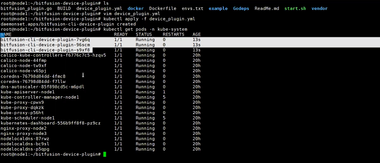This screenshot has height=163, width=380.
Task: Click restart count 5 for kube-controller-manager-node1
Action: click(164, 97)
